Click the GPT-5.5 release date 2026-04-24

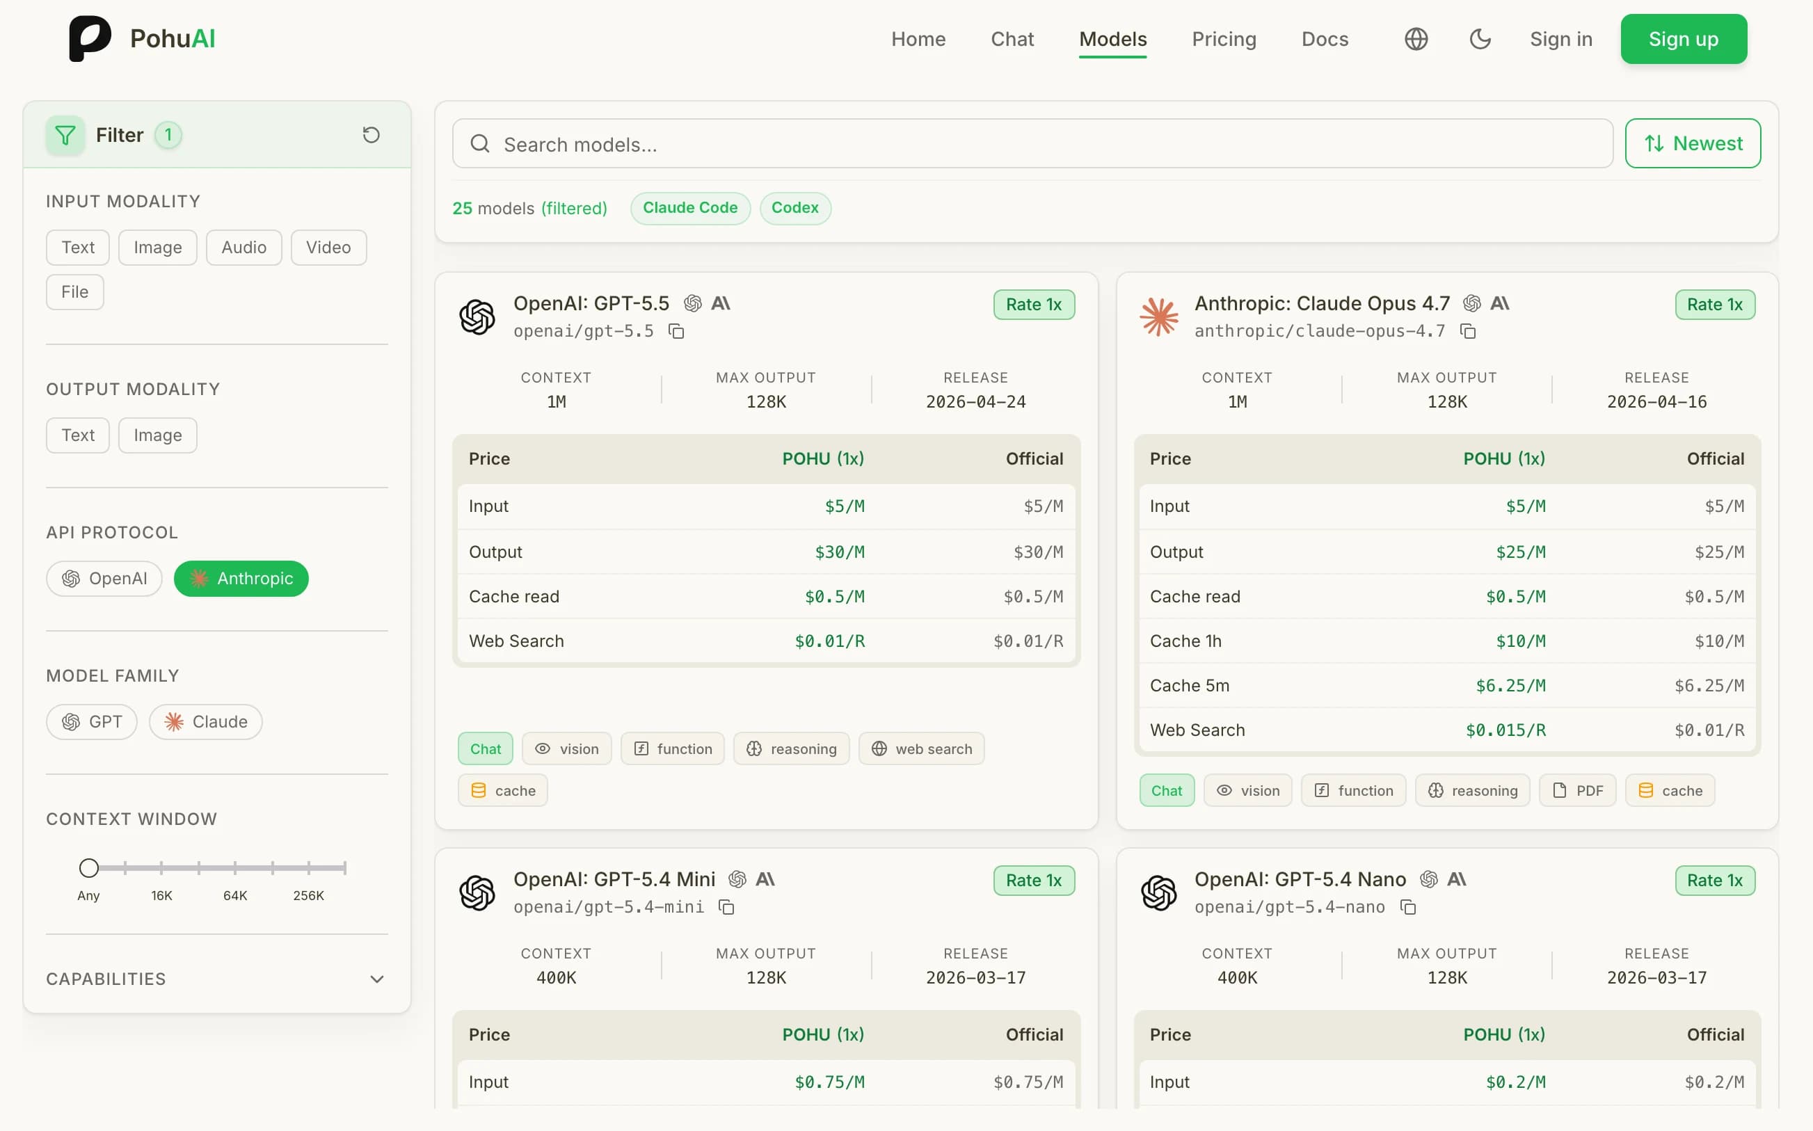(975, 401)
